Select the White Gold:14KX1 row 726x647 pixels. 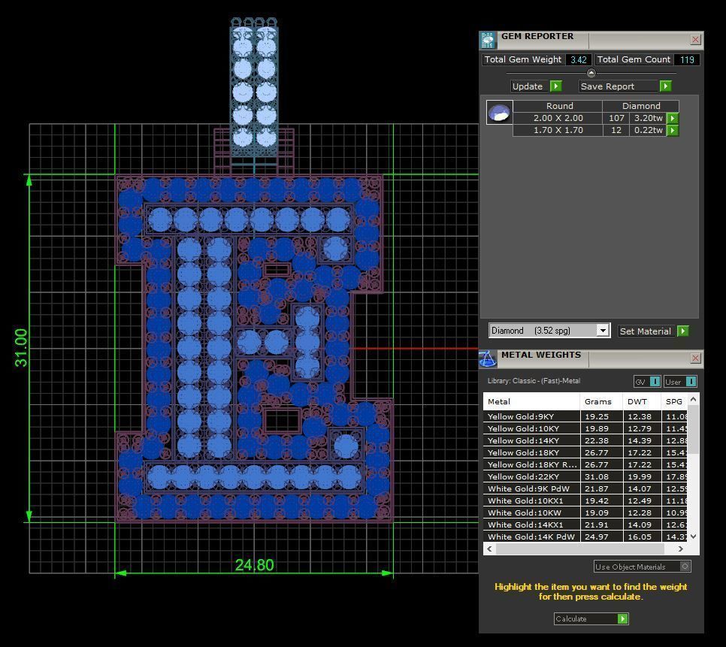pyautogui.click(x=585, y=525)
